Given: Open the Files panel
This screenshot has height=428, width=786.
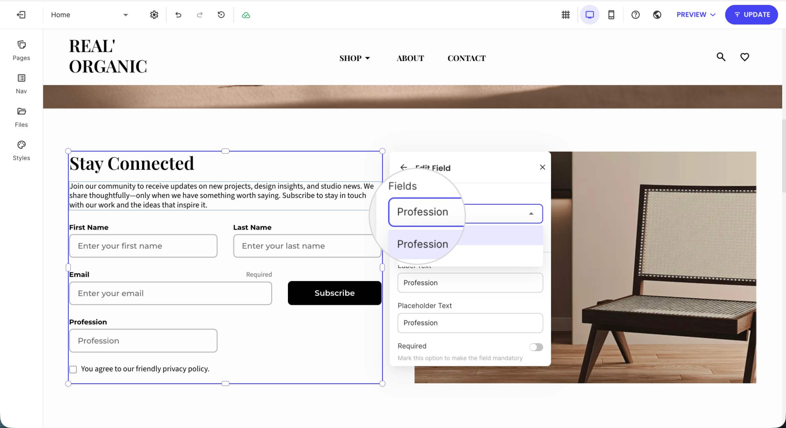Looking at the screenshot, I should pyautogui.click(x=21, y=117).
